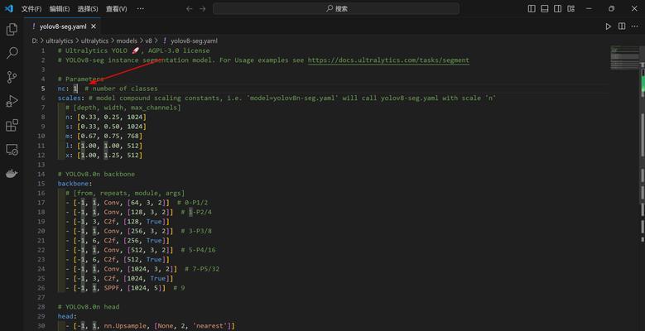Open the Explorer view in the activity bar
The width and height of the screenshot is (645, 331).
[x=12, y=29]
